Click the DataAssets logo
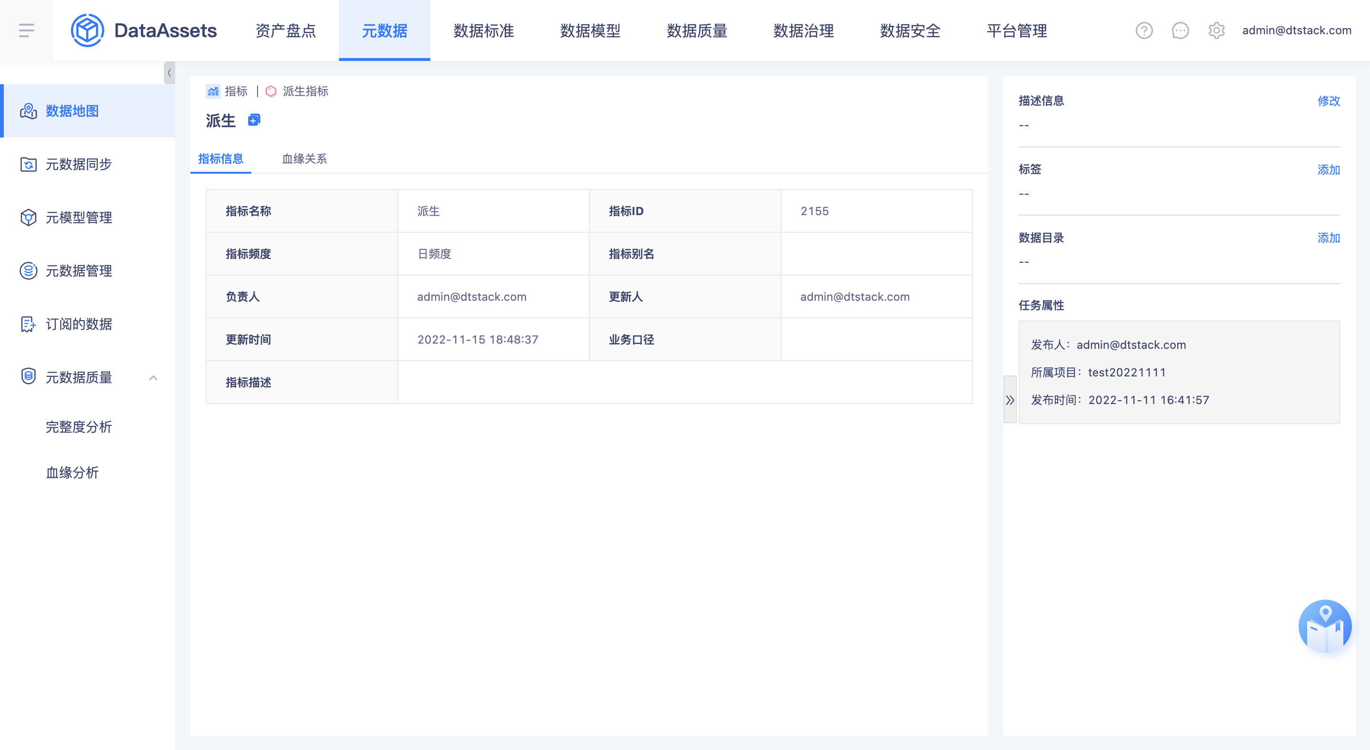Viewport: 1370px width, 750px height. tap(144, 30)
